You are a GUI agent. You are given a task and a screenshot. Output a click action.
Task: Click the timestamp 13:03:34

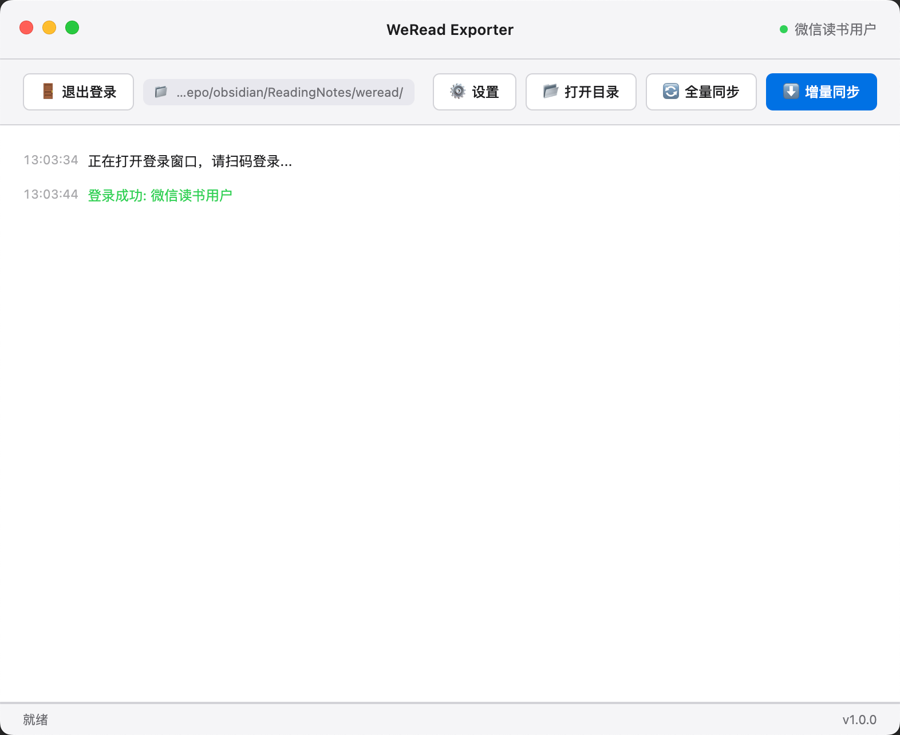point(51,160)
